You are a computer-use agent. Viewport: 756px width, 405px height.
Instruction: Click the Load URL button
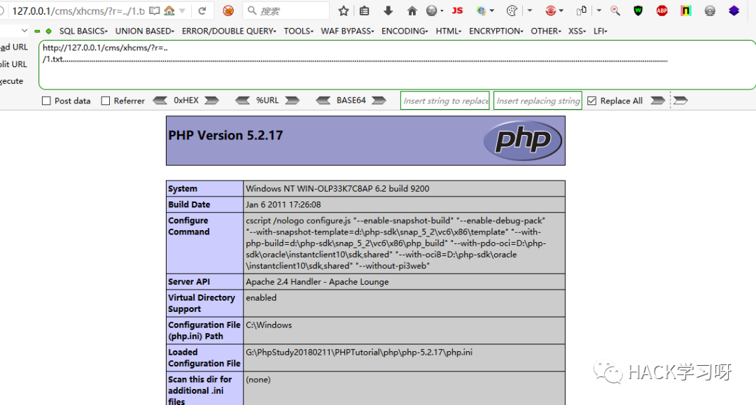pyautogui.click(x=14, y=47)
